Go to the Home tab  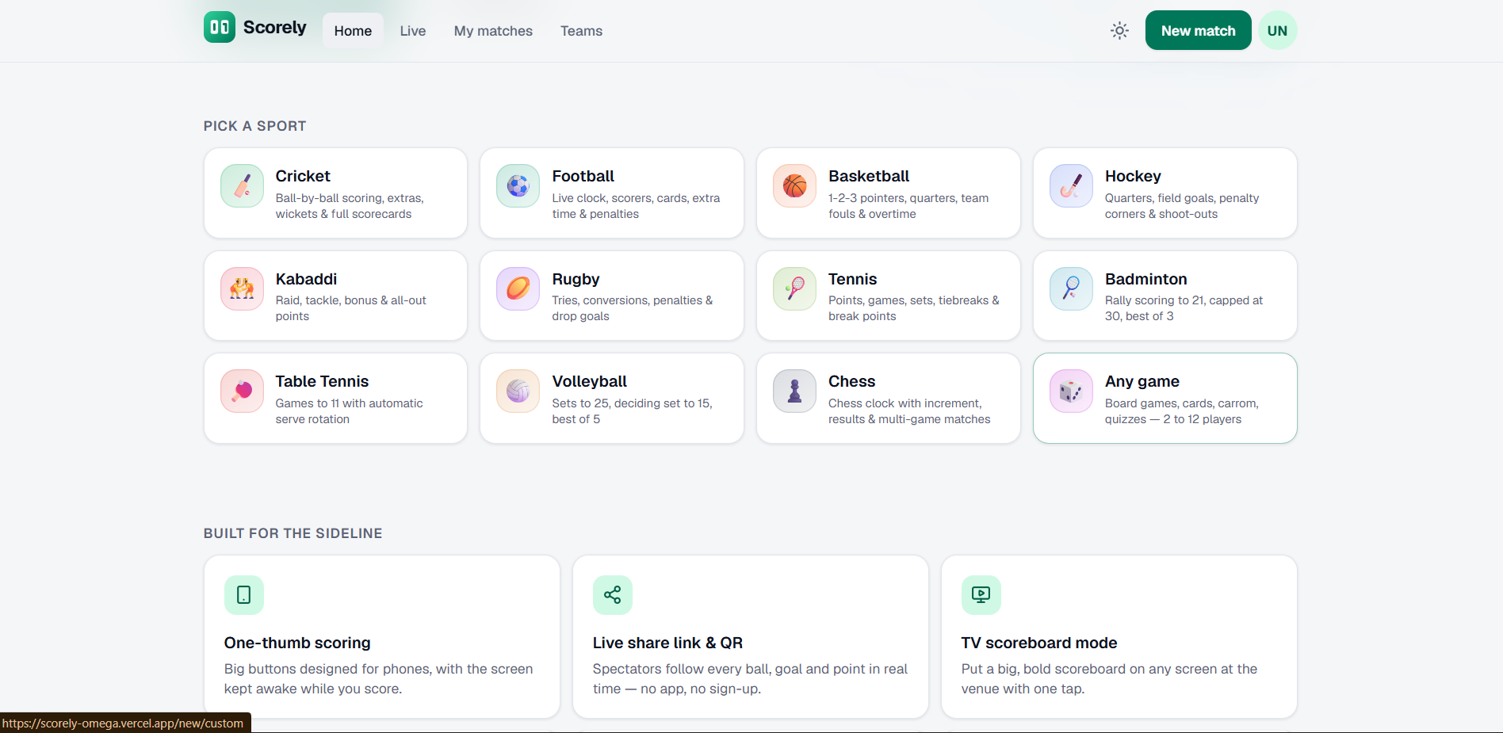(x=353, y=31)
